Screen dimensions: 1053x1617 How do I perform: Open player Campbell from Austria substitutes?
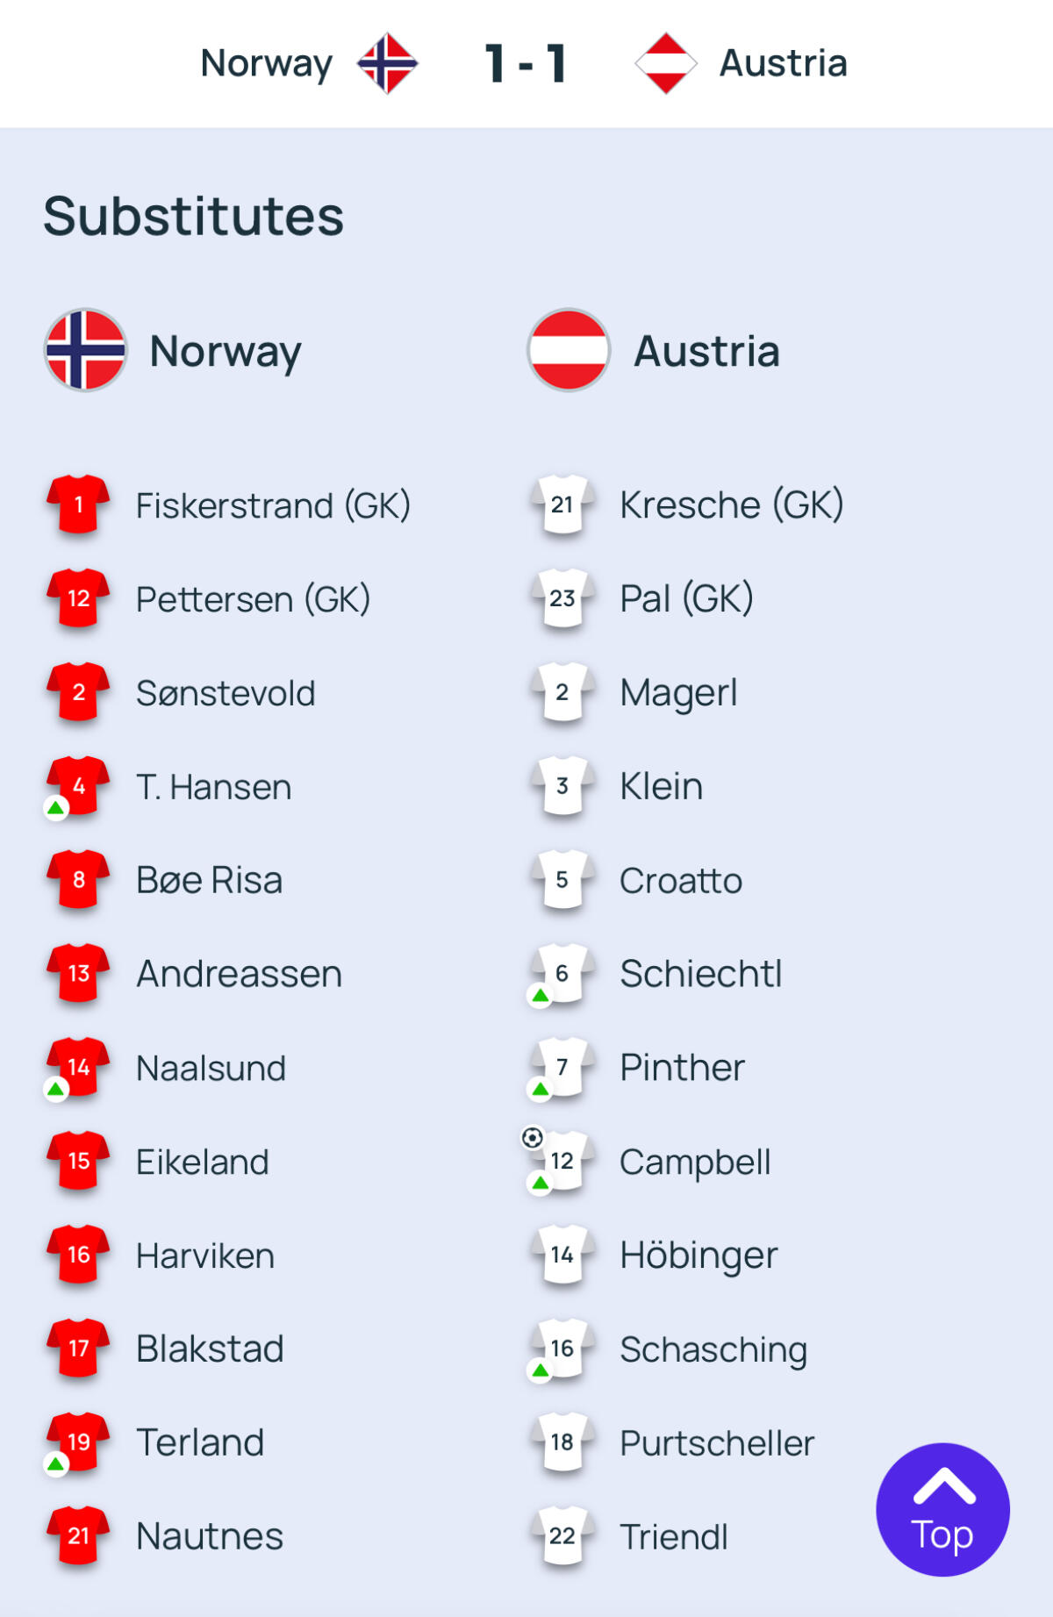click(695, 1162)
